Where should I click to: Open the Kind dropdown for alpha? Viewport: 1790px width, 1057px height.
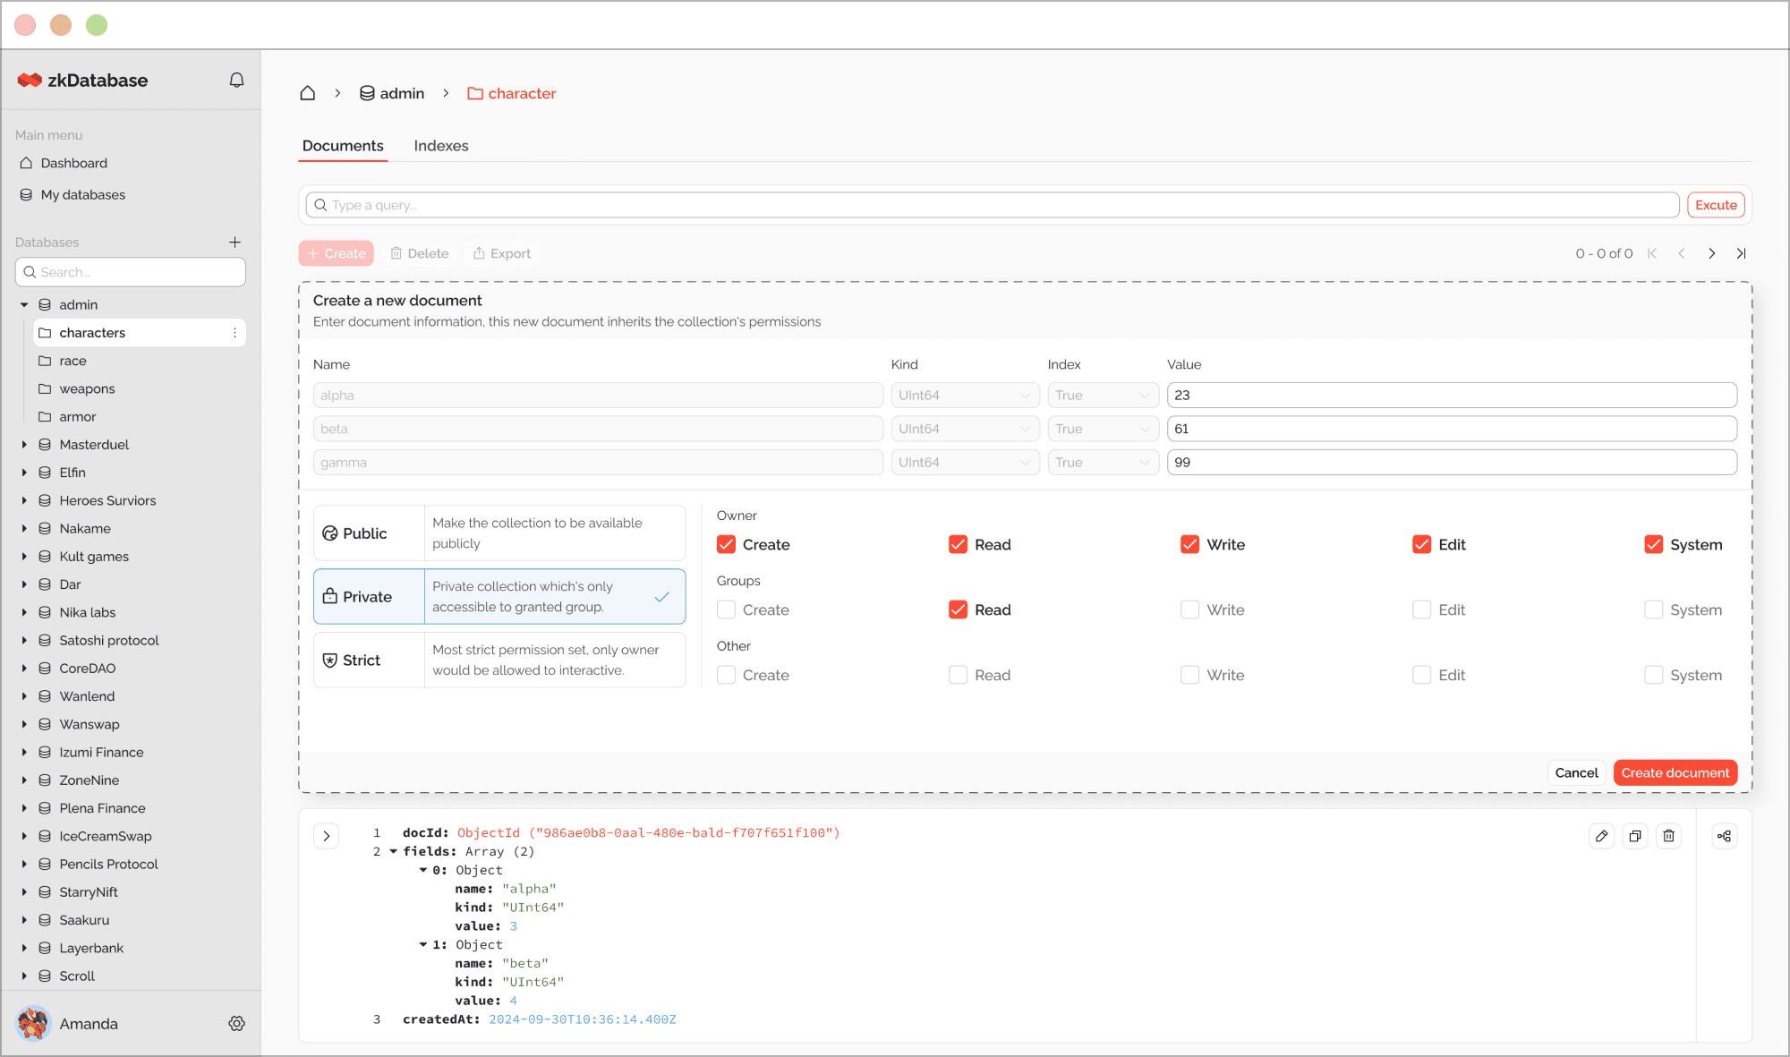965,396
